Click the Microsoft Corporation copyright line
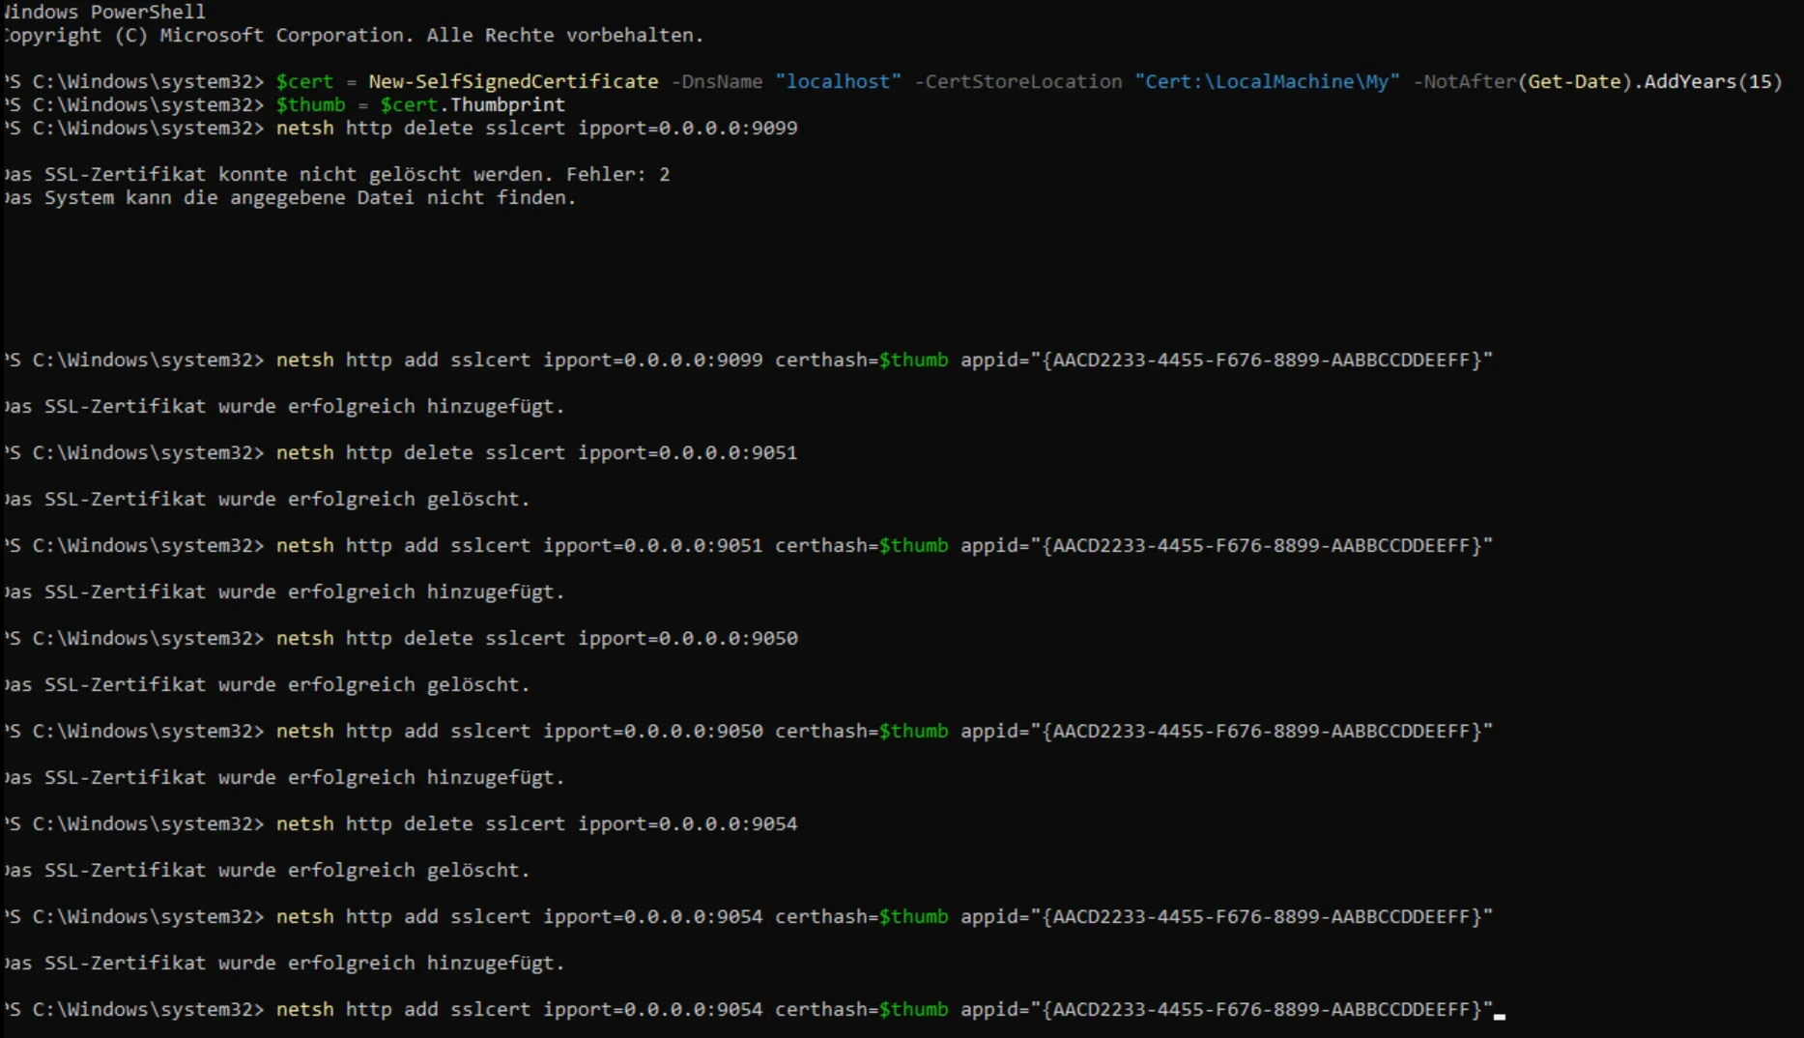Image resolution: width=1804 pixels, height=1038 pixels. pyautogui.click(x=353, y=35)
